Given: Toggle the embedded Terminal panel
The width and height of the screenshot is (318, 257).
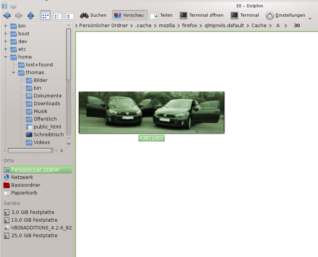Looking at the screenshot, I should pyautogui.click(x=245, y=16).
